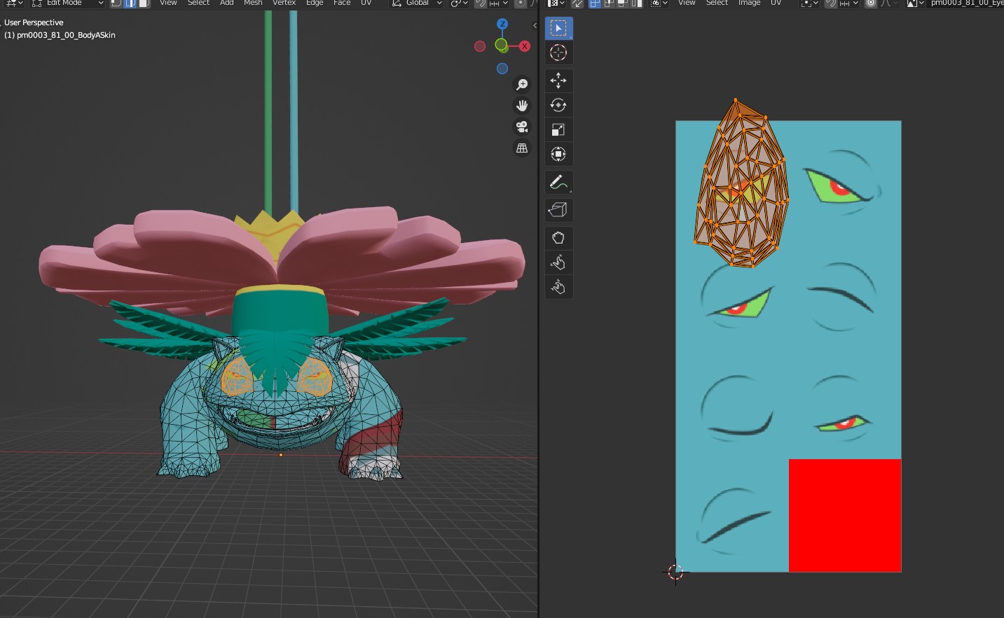Toggle proportional editing in UV editor header
1004x618 pixels.
871,3
